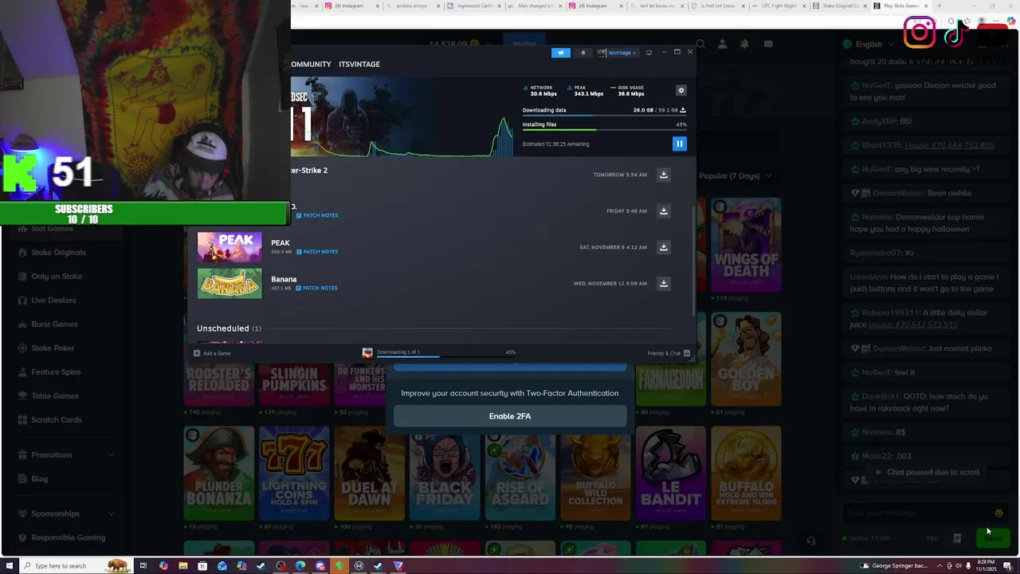Open Stake profile user icon

point(723,45)
